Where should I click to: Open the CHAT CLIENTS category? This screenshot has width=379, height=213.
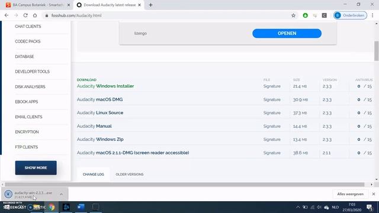click(x=28, y=26)
